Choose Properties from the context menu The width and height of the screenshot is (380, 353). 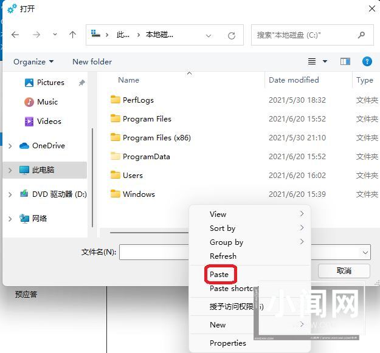(250, 343)
